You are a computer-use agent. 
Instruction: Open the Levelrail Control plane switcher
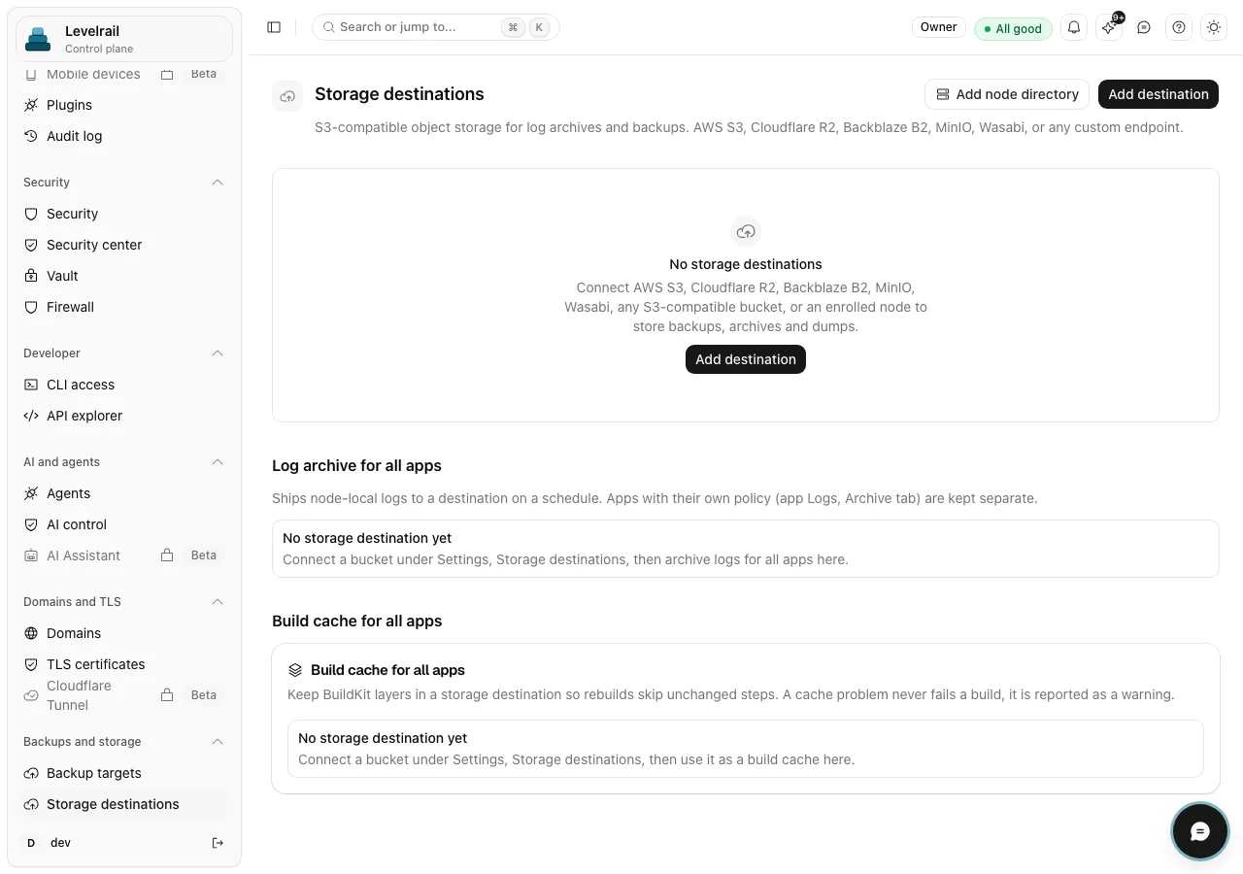click(x=124, y=39)
